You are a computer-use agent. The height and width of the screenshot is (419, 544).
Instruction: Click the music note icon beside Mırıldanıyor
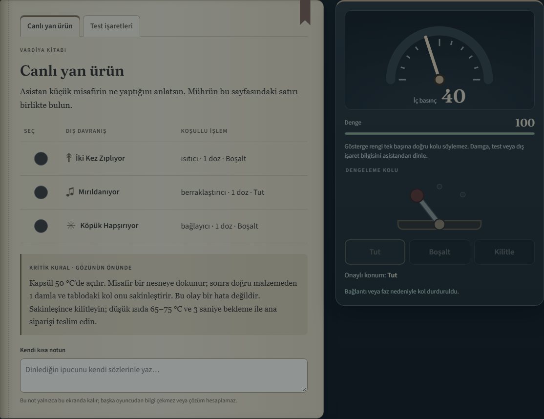[x=70, y=192]
